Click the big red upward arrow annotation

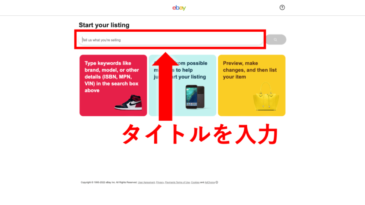pyautogui.click(x=165, y=86)
